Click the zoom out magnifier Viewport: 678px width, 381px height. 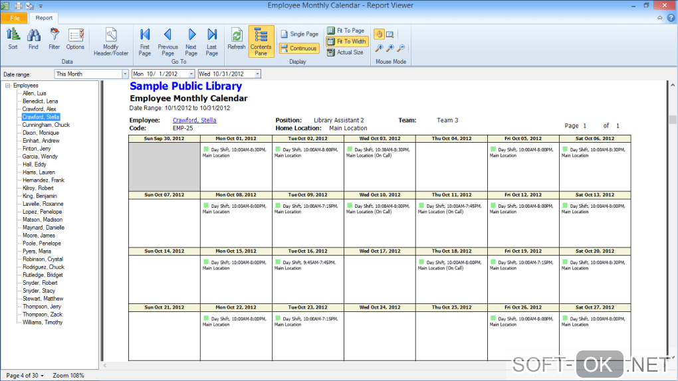[x=401, y=48]
